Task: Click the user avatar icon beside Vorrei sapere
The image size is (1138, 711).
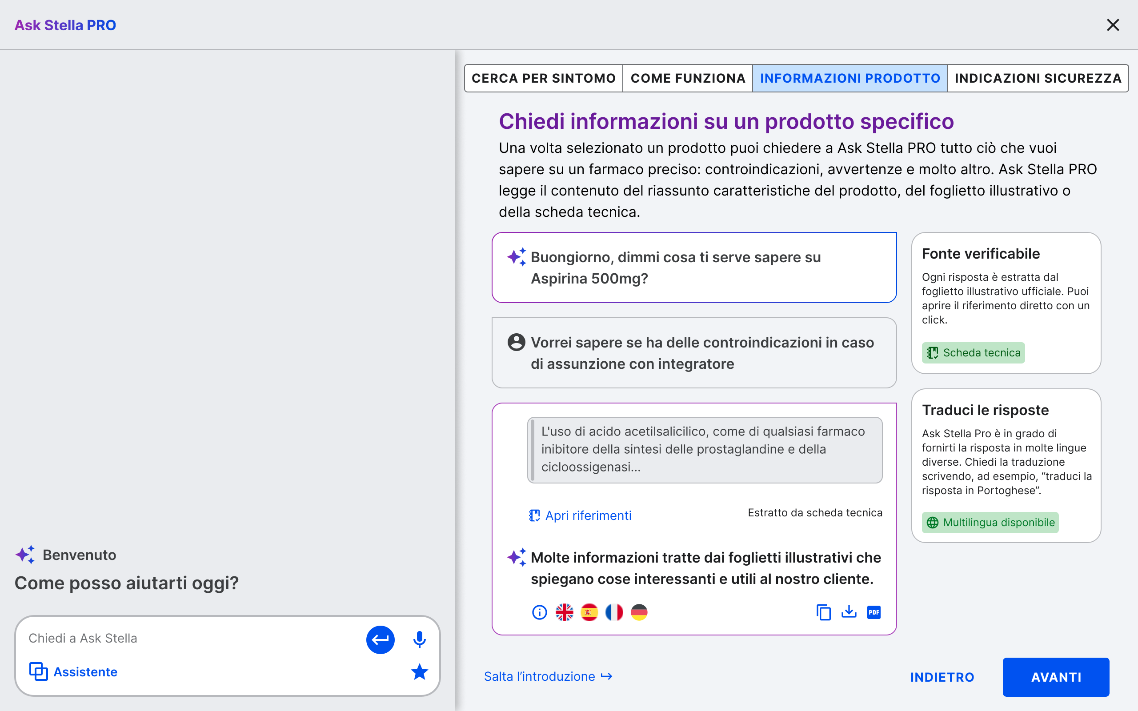Action: 517,342
